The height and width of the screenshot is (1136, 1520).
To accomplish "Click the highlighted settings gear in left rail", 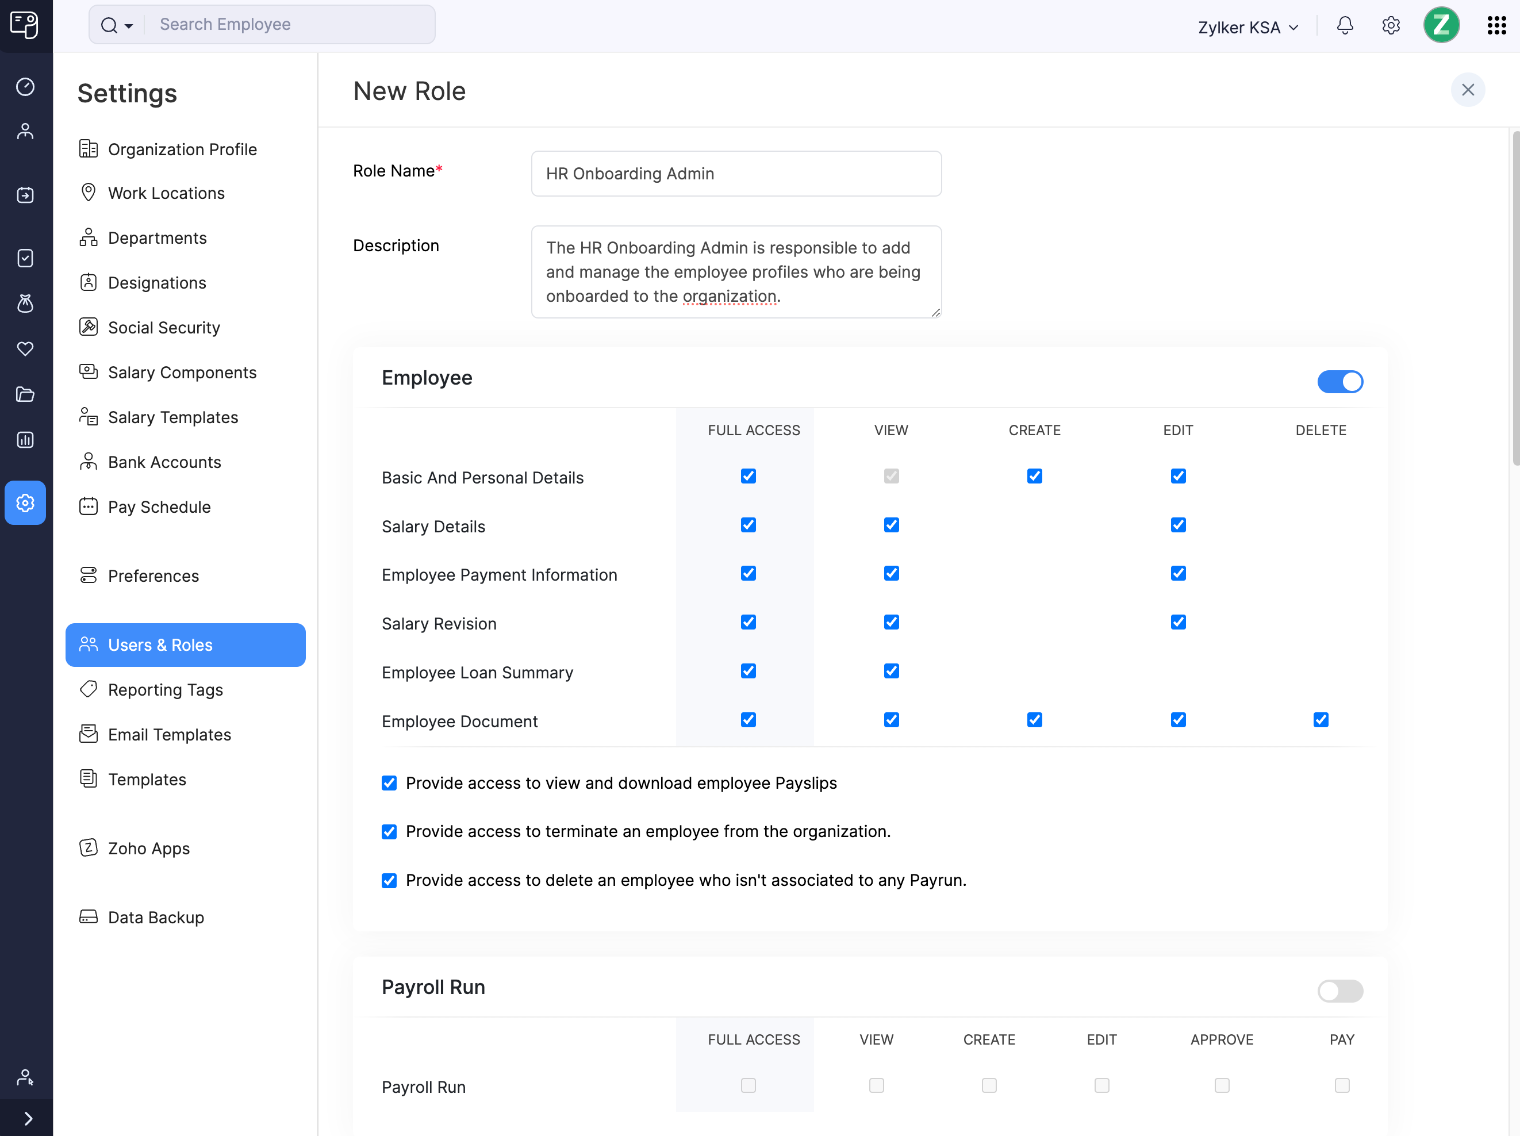I will click(25, 503).
